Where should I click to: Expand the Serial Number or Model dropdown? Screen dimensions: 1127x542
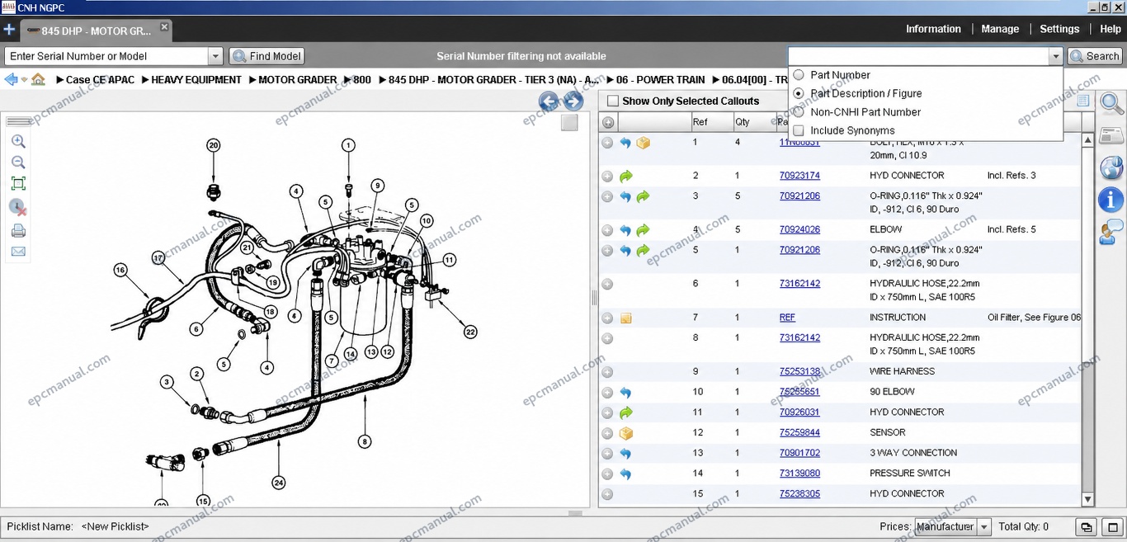click(x=215, y=56)
